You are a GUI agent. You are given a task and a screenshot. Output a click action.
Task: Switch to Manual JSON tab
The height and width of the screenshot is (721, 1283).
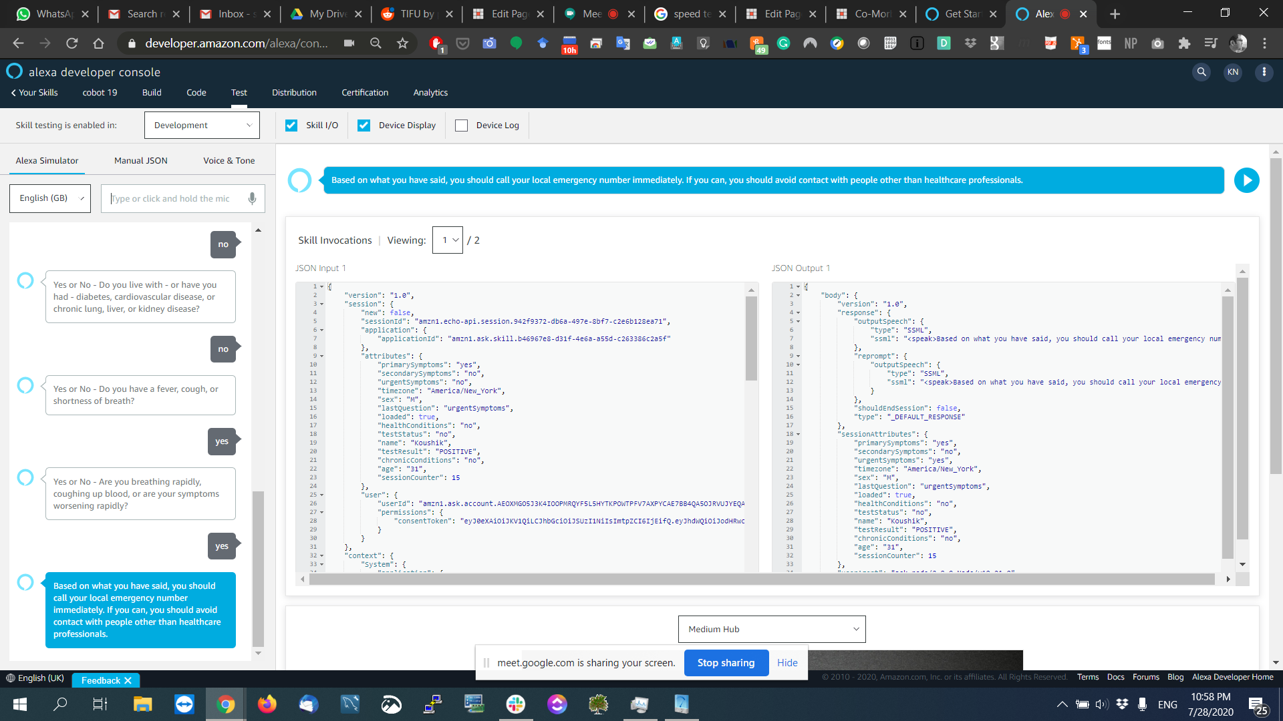click(141, 160)
